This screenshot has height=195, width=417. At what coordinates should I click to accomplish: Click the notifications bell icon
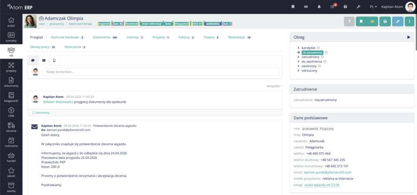[319, 7]
